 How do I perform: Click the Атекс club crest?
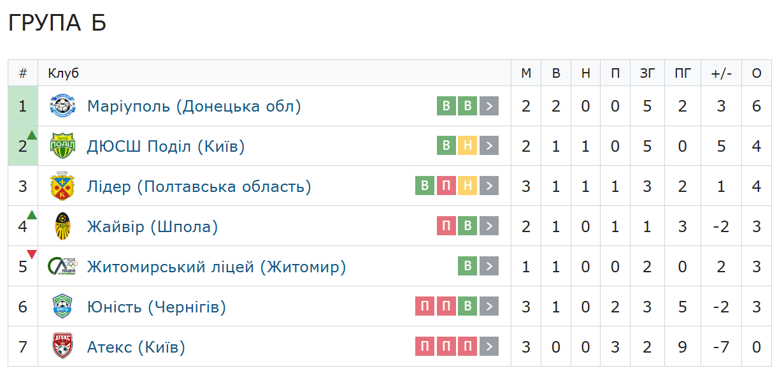pyautogui.click(x=63, y=347)
